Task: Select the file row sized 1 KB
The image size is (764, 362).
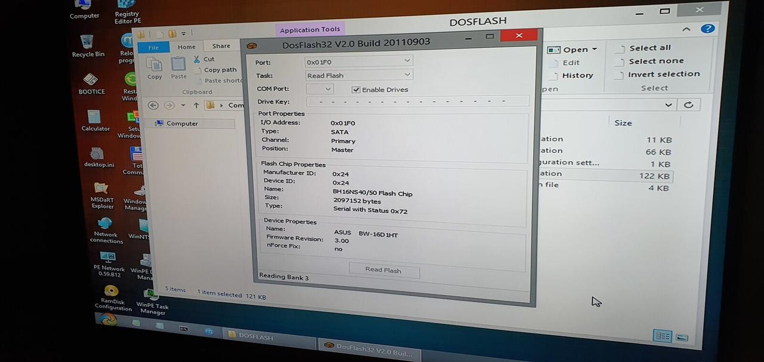Action: [605, 164]
